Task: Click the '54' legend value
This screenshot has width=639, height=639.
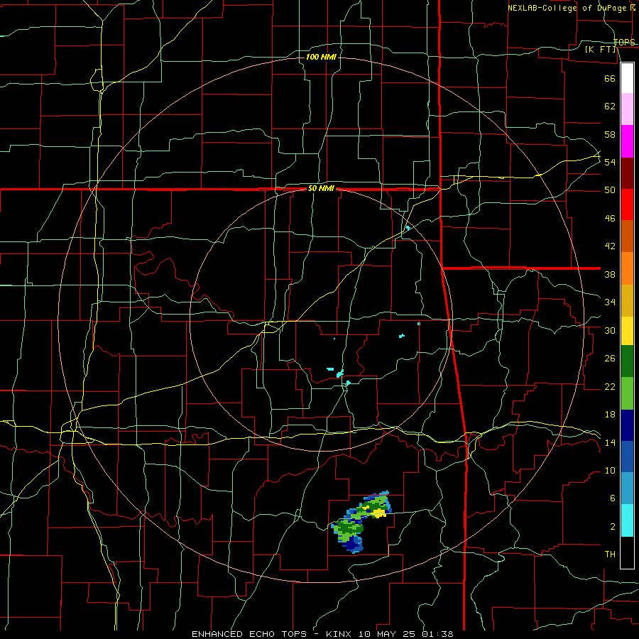Action: click(x=610, y=162)
